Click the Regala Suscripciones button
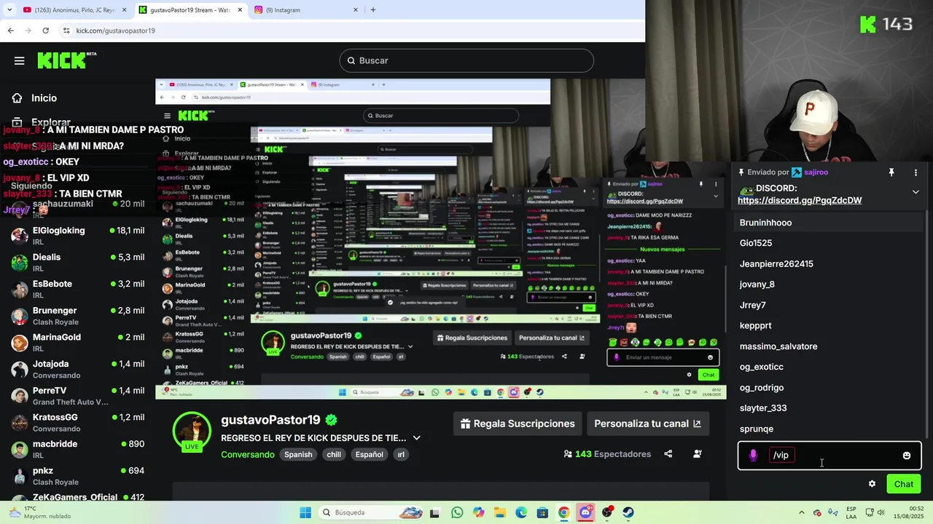The image size is (933, 524). (518, 424)
